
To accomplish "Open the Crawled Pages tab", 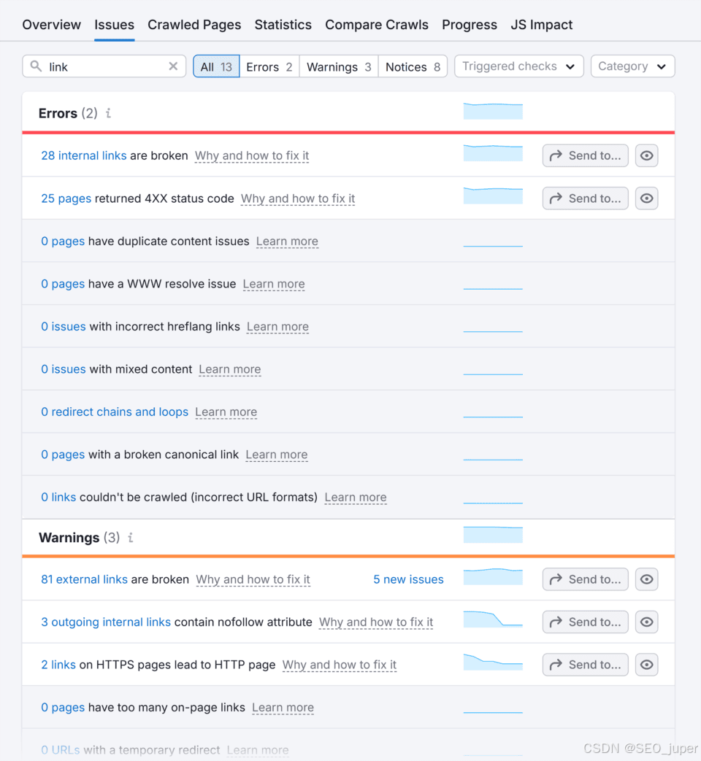I will tap(194, 25).
